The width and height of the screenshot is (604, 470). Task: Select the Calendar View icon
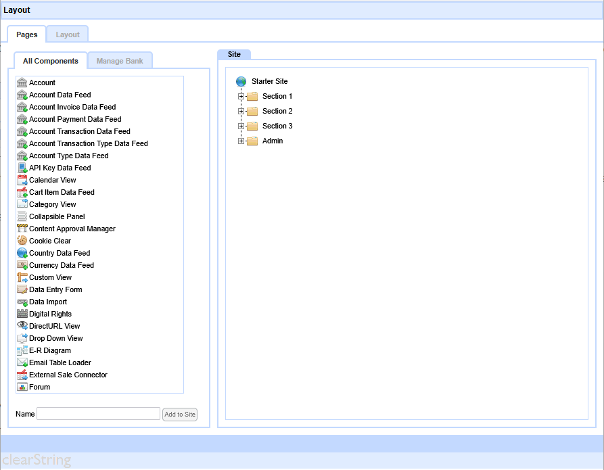click(22, 180)
